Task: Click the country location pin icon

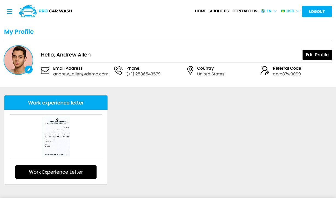Action: pyautogui.click(x=190, y=70)
